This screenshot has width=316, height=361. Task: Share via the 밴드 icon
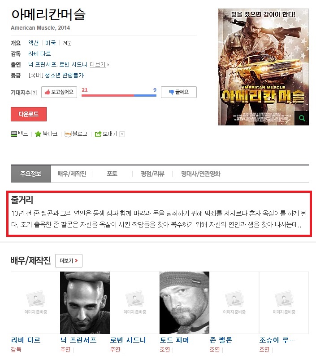click(14, 134)
